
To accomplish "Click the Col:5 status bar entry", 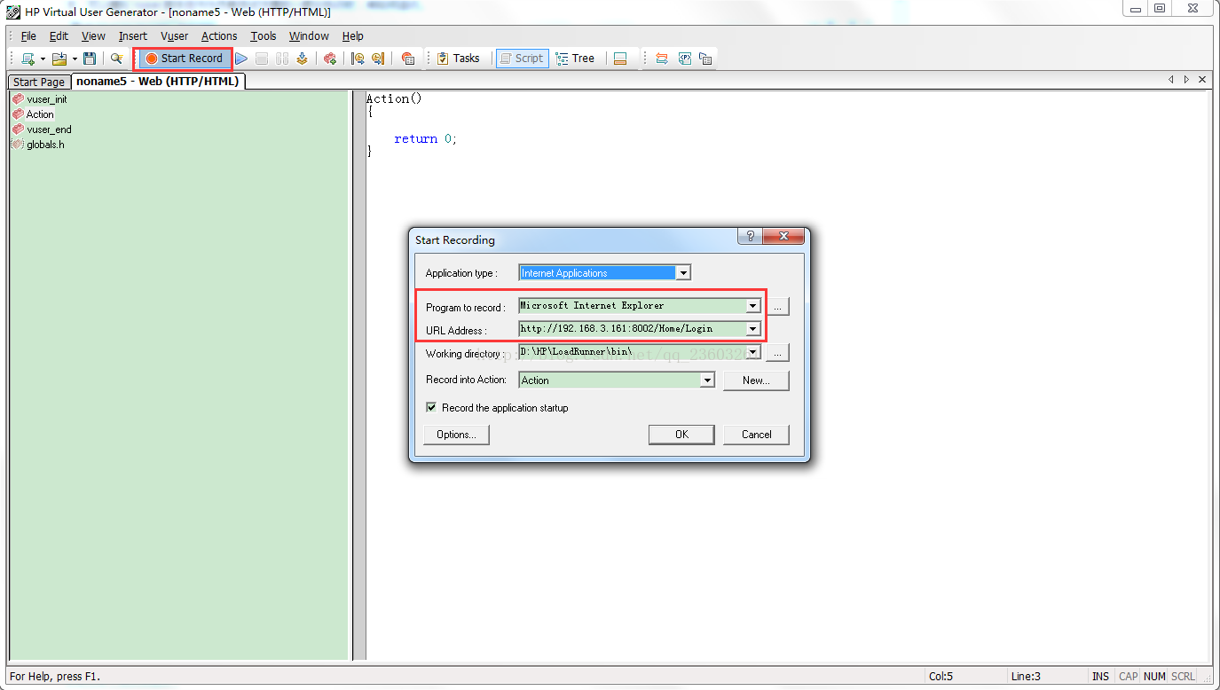I will [943, 677].
